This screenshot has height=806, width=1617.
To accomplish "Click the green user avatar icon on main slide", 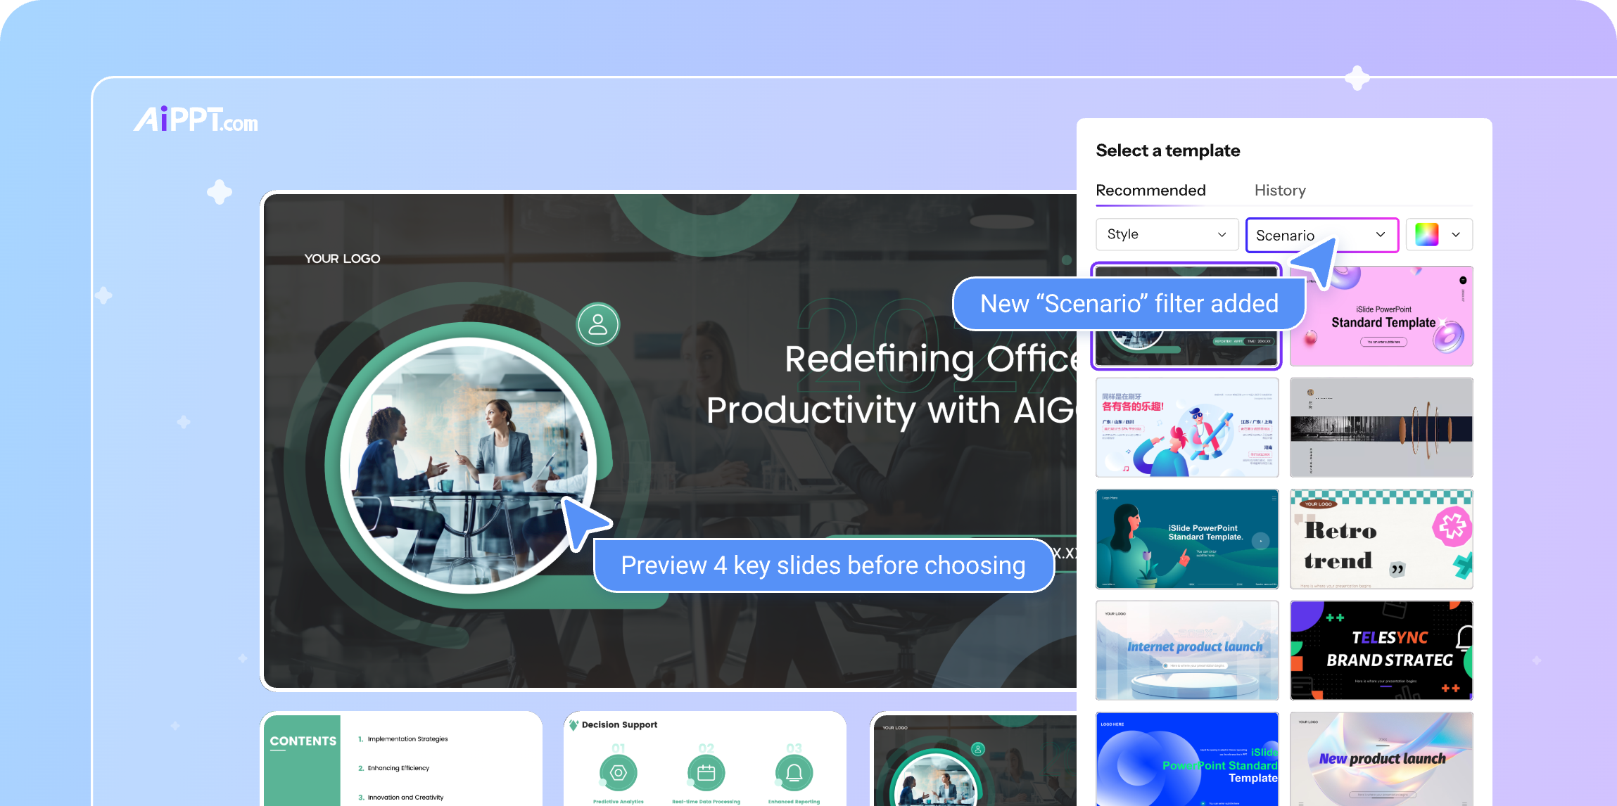I will pos(598,324).
